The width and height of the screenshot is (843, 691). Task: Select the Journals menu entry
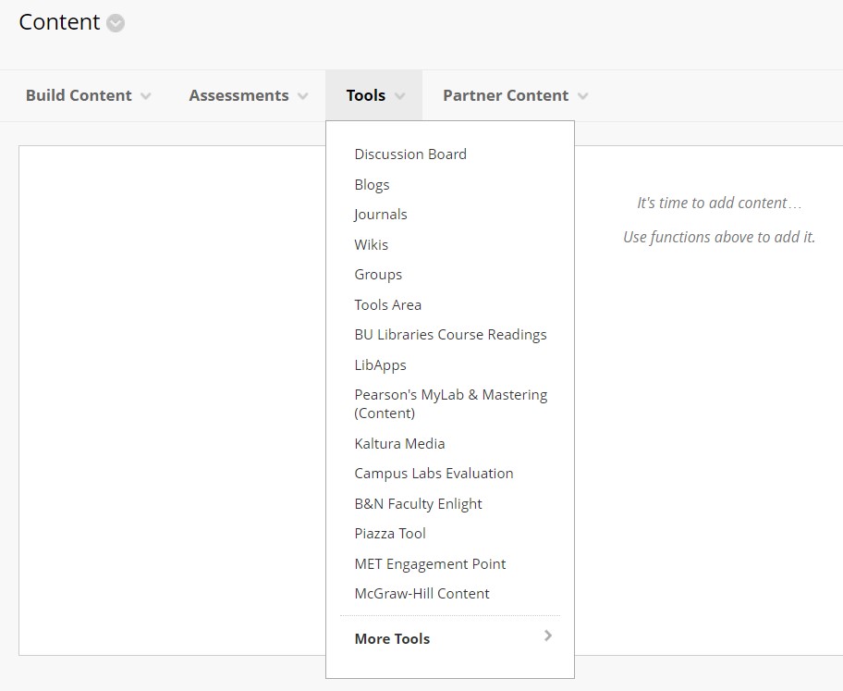(381, 215)
